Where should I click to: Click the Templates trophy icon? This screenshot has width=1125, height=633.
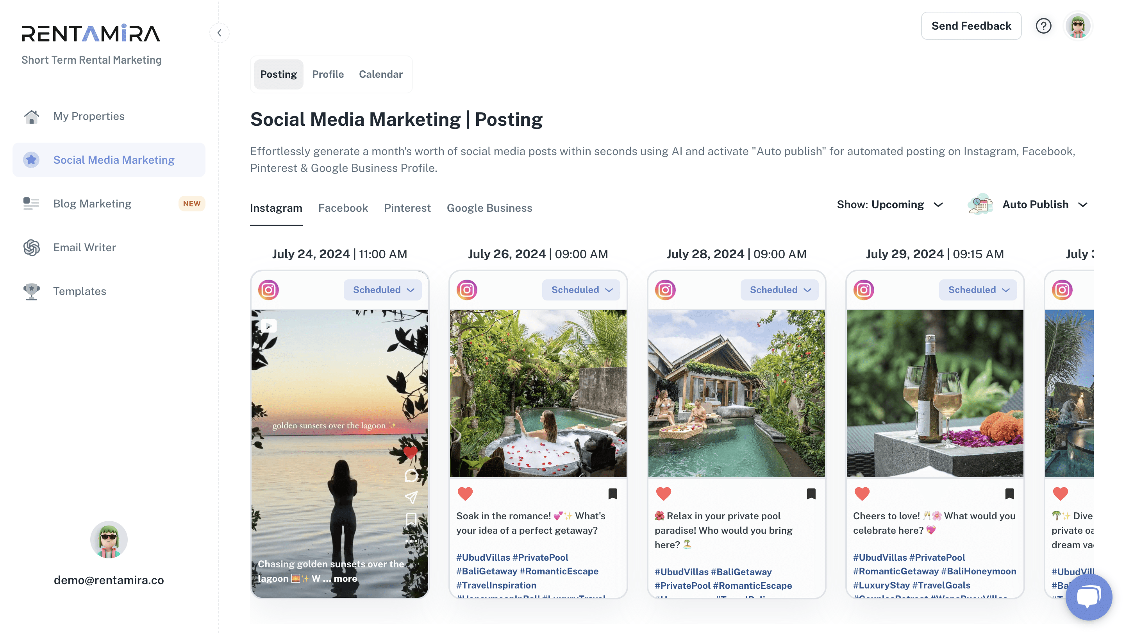(x=31, y=291)
